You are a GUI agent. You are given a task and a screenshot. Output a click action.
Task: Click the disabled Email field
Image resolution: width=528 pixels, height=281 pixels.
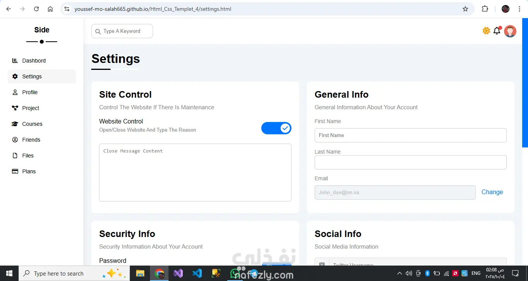(x=395, y=192)
